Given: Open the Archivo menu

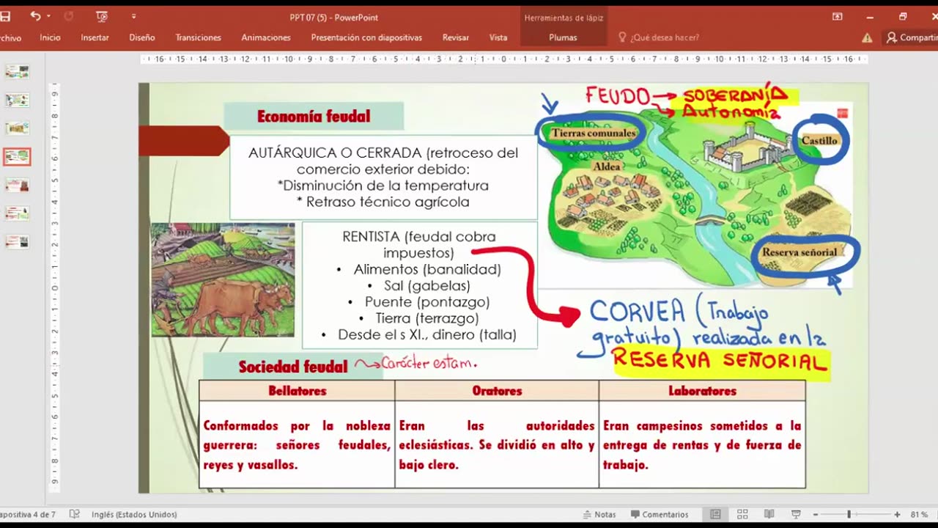Looking at the screenshot, I should pos(10,37).
